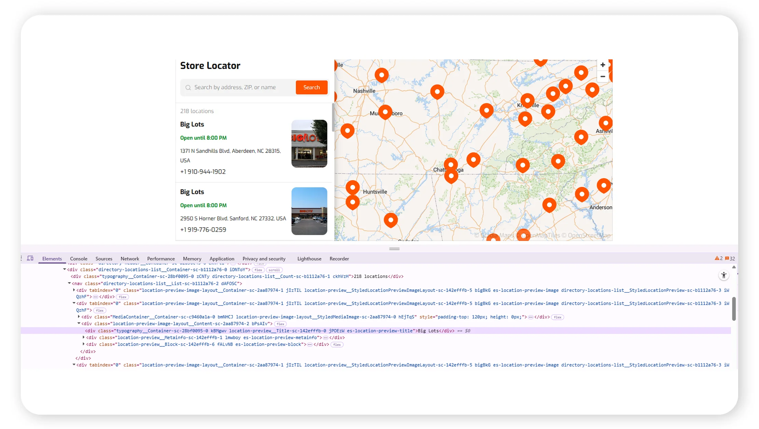Image resolution: width=759 pixels, height=429 pixels.
Task: Open the Lighthouse tab
Action: pyautogui.click(x=309, y=258)
